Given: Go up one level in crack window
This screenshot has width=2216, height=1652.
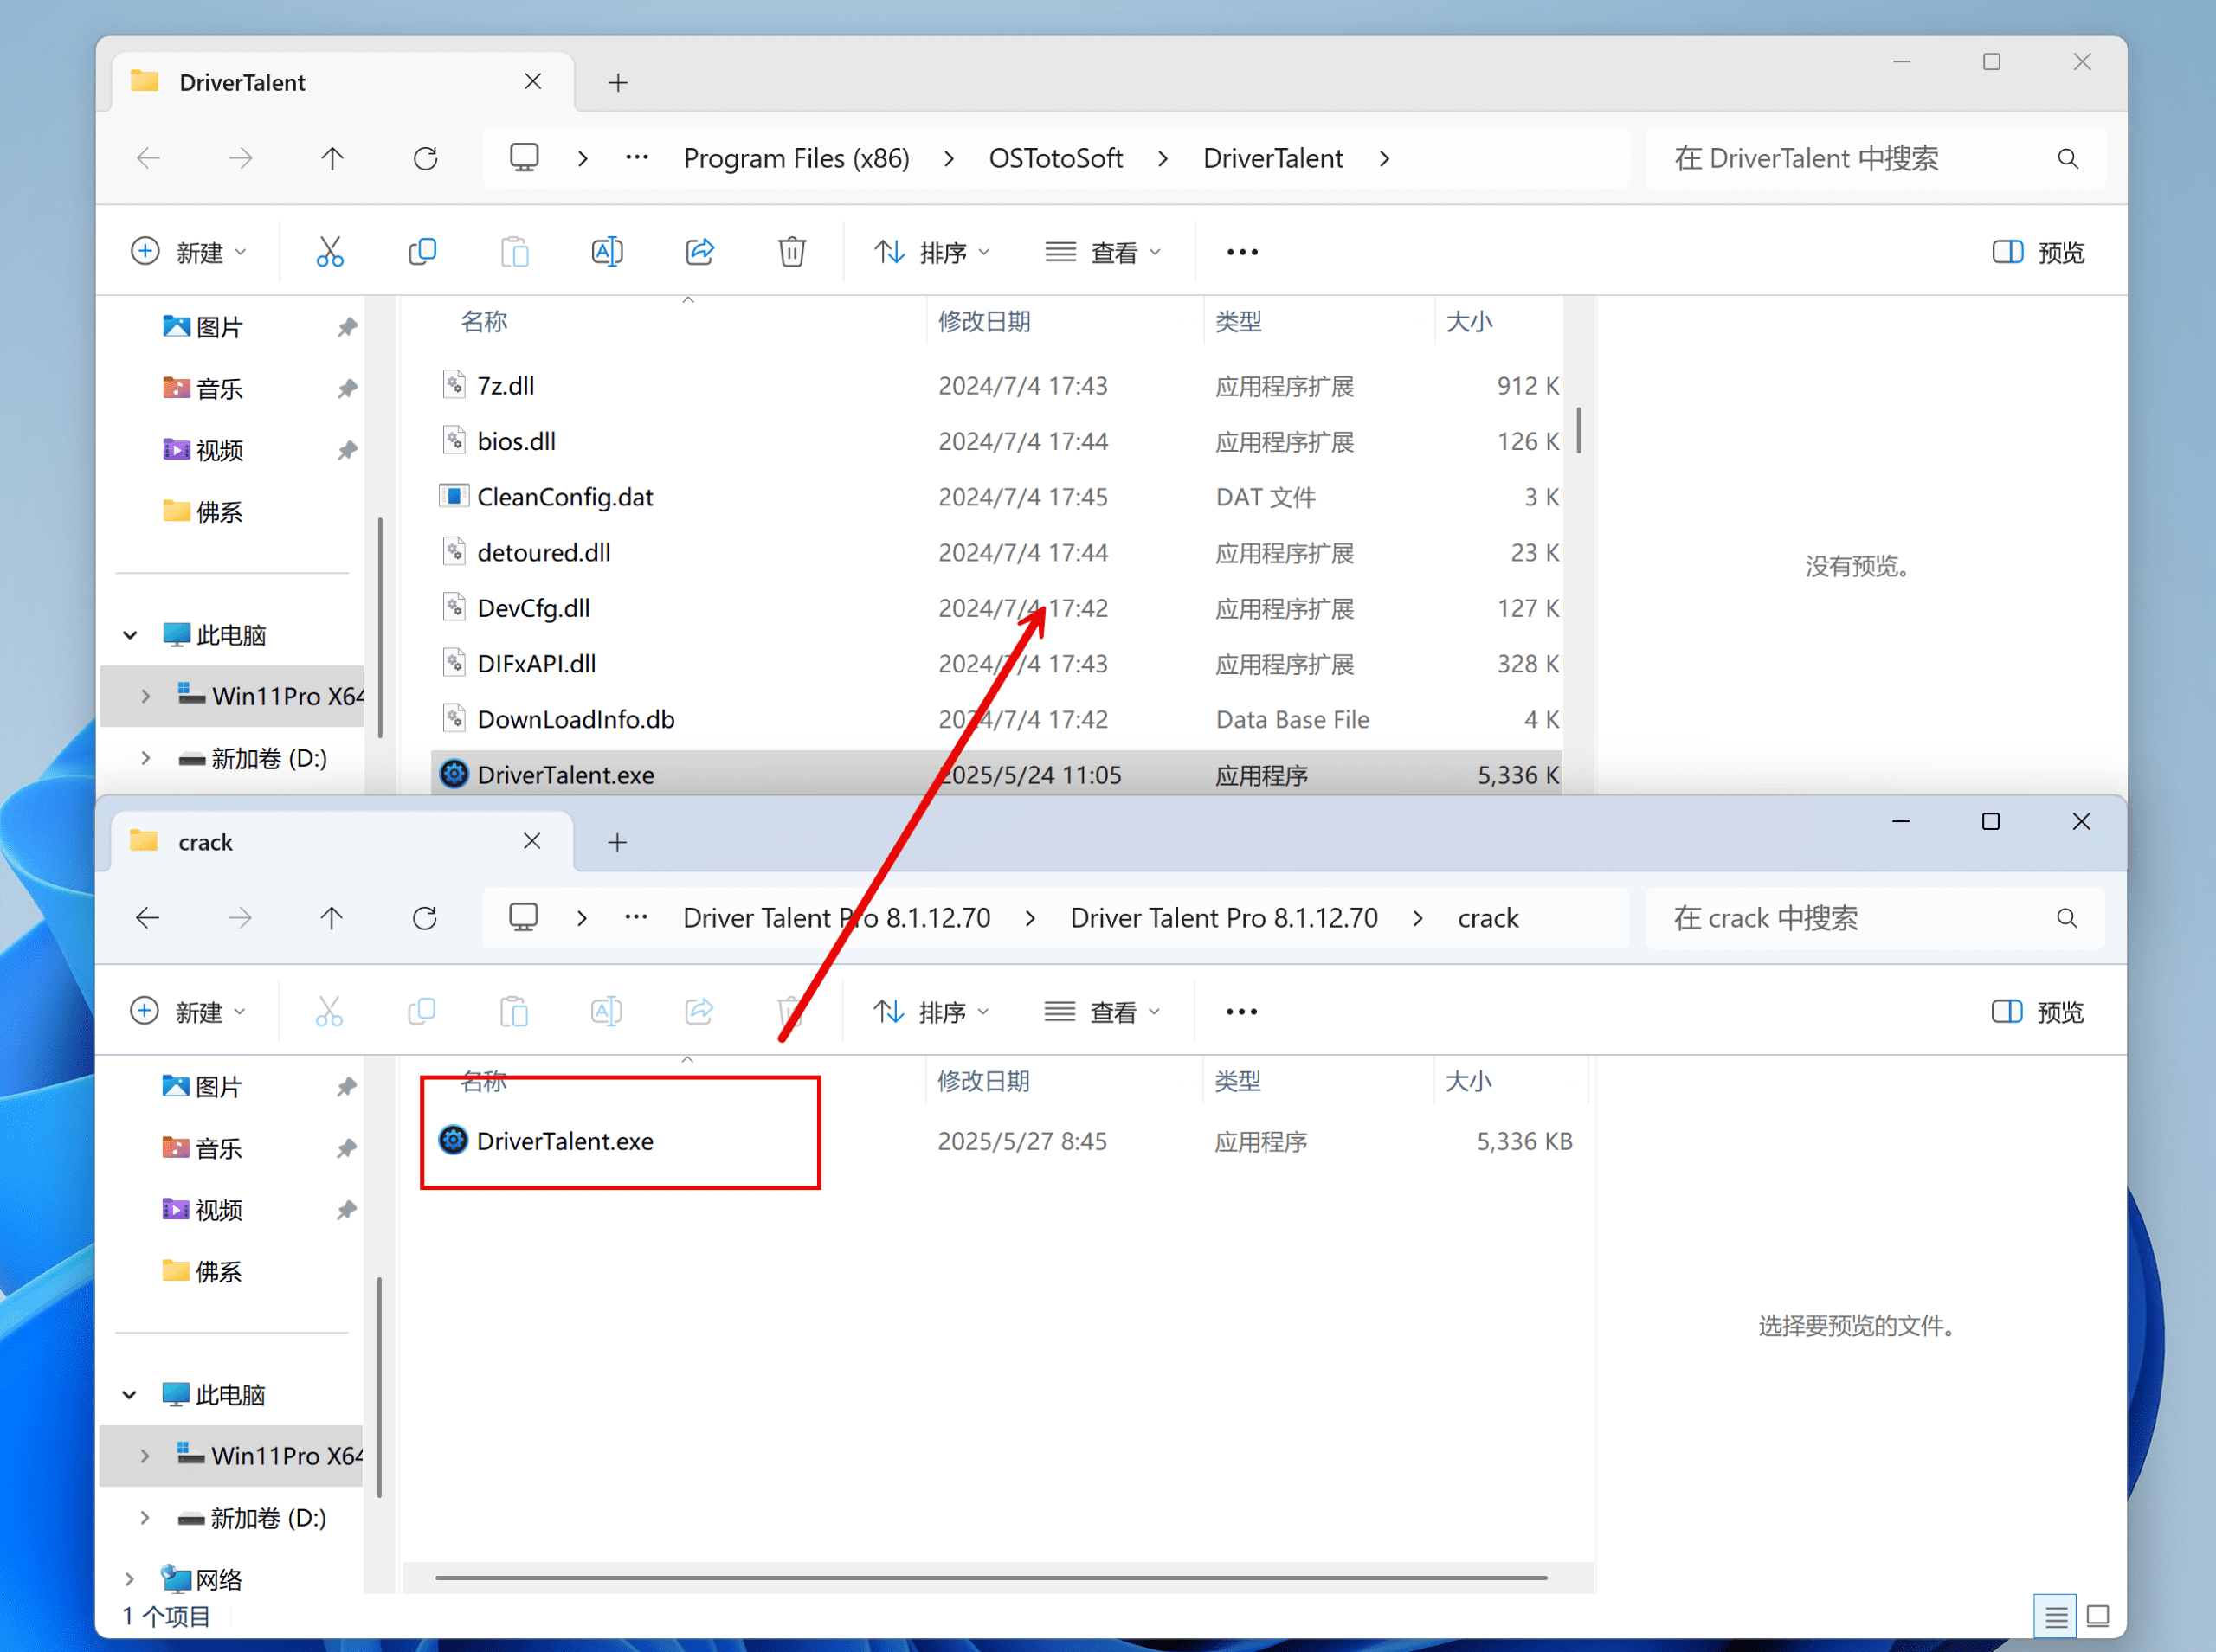Looking at the screenshot, I should pyautogui.click(x=332, y=918).
